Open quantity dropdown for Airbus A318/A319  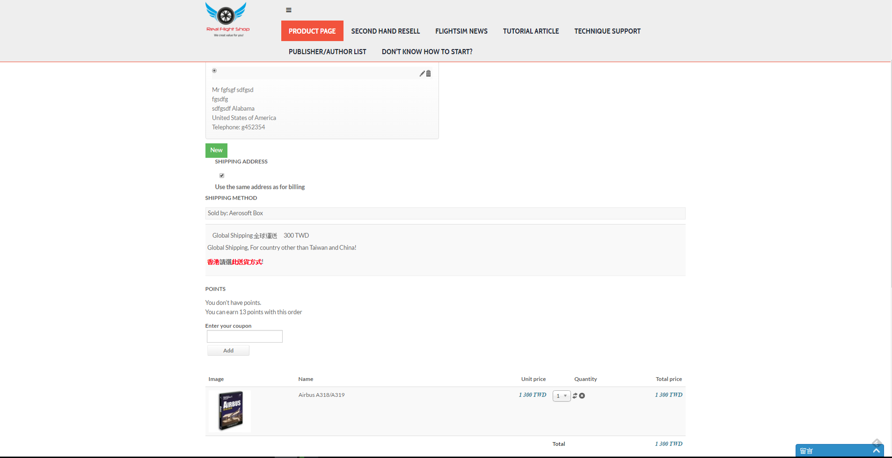pyautogui.click(x=562, y=396)
